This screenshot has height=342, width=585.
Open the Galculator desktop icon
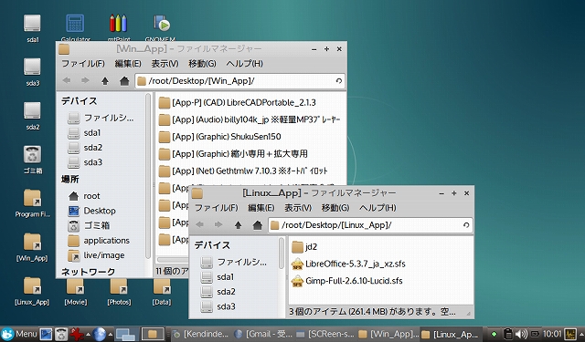pos(75,24)
